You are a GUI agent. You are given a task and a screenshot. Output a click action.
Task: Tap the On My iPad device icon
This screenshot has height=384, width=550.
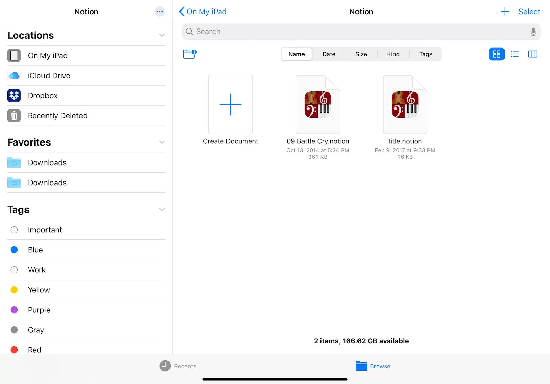pyautogui.click(x=14, y=56)
